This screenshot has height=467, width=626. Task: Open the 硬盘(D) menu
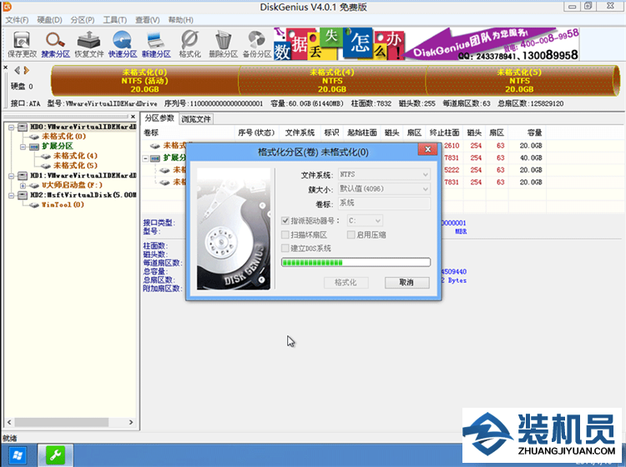point(49,20)
